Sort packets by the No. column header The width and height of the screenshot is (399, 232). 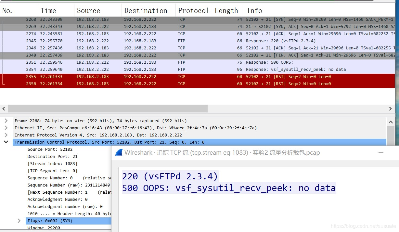(19, 10)
